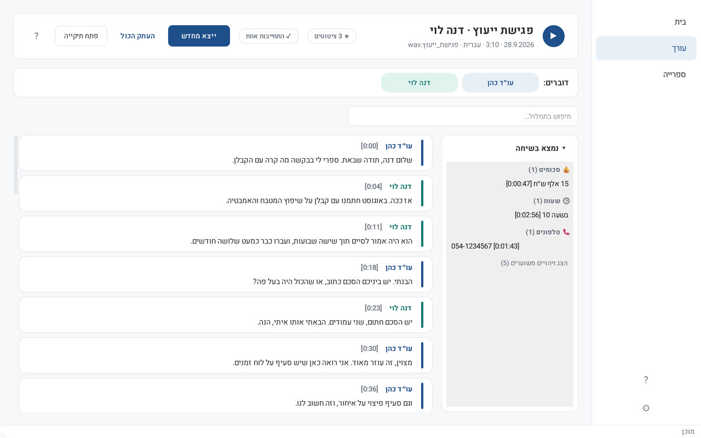701x438 pixels.
Task: Expand הצג זיהויים משוערים (5)
Action: [x=534, y=263]
